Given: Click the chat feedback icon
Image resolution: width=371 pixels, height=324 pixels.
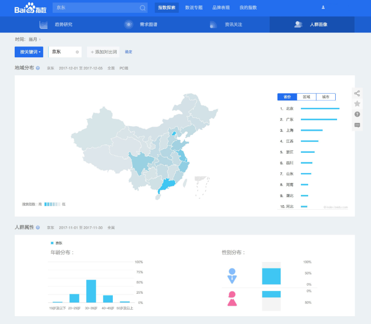Looking at the screenshot, I should point(357,125).
